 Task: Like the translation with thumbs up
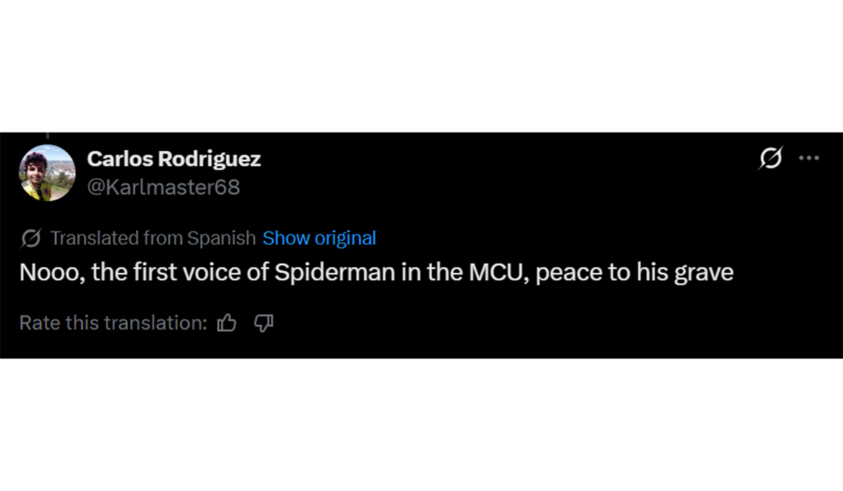[x=227, y=323]
